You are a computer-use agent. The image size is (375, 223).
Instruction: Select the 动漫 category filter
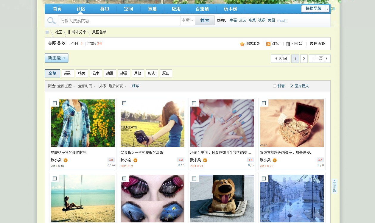click(124, 73)
